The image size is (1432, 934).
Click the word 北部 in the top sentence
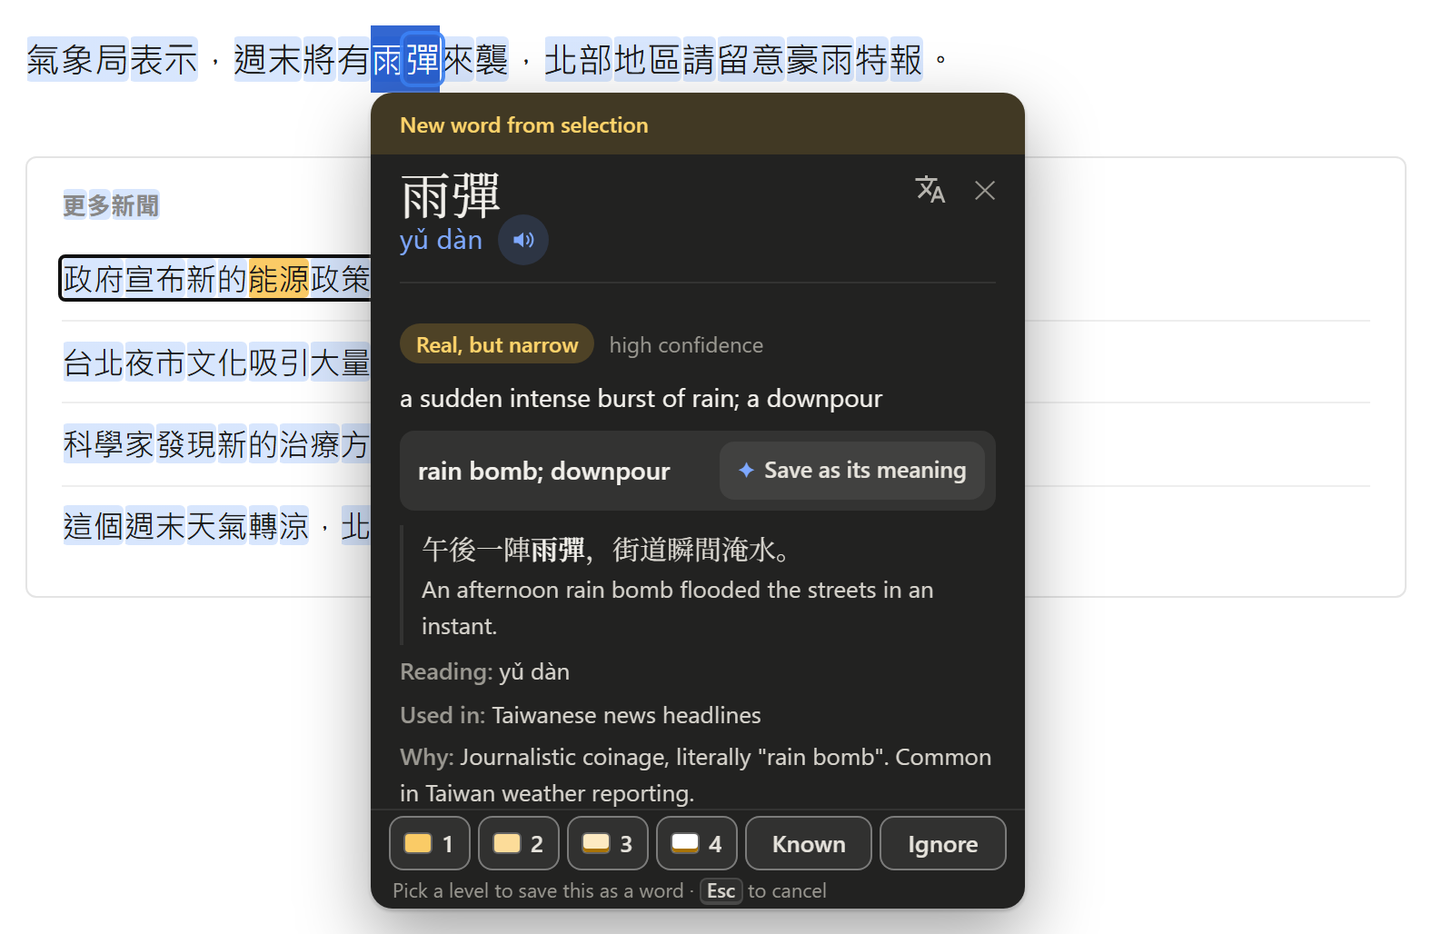[579, 60]
